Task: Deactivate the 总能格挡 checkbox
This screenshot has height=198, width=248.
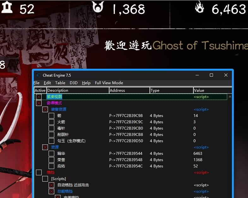Action: tap(51, 191)
